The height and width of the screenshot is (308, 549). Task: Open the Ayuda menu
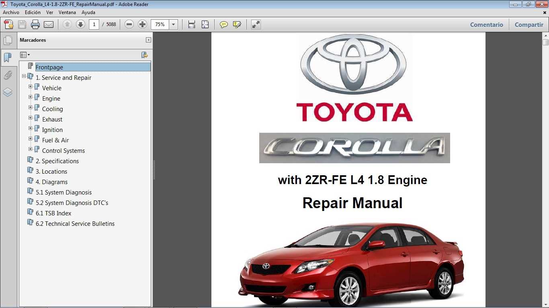click(88, 12)
